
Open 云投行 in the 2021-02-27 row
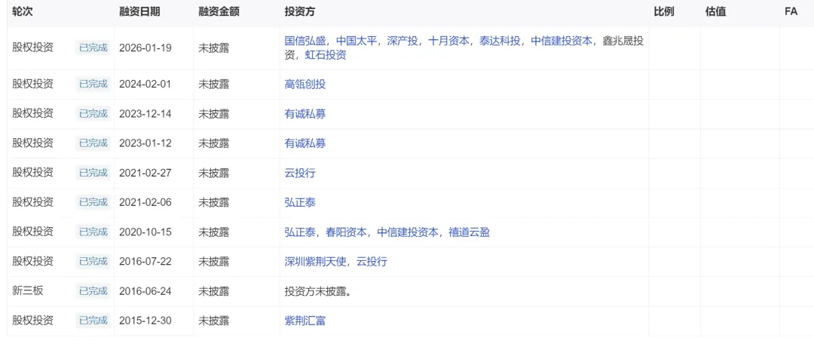tap(300, 173)
